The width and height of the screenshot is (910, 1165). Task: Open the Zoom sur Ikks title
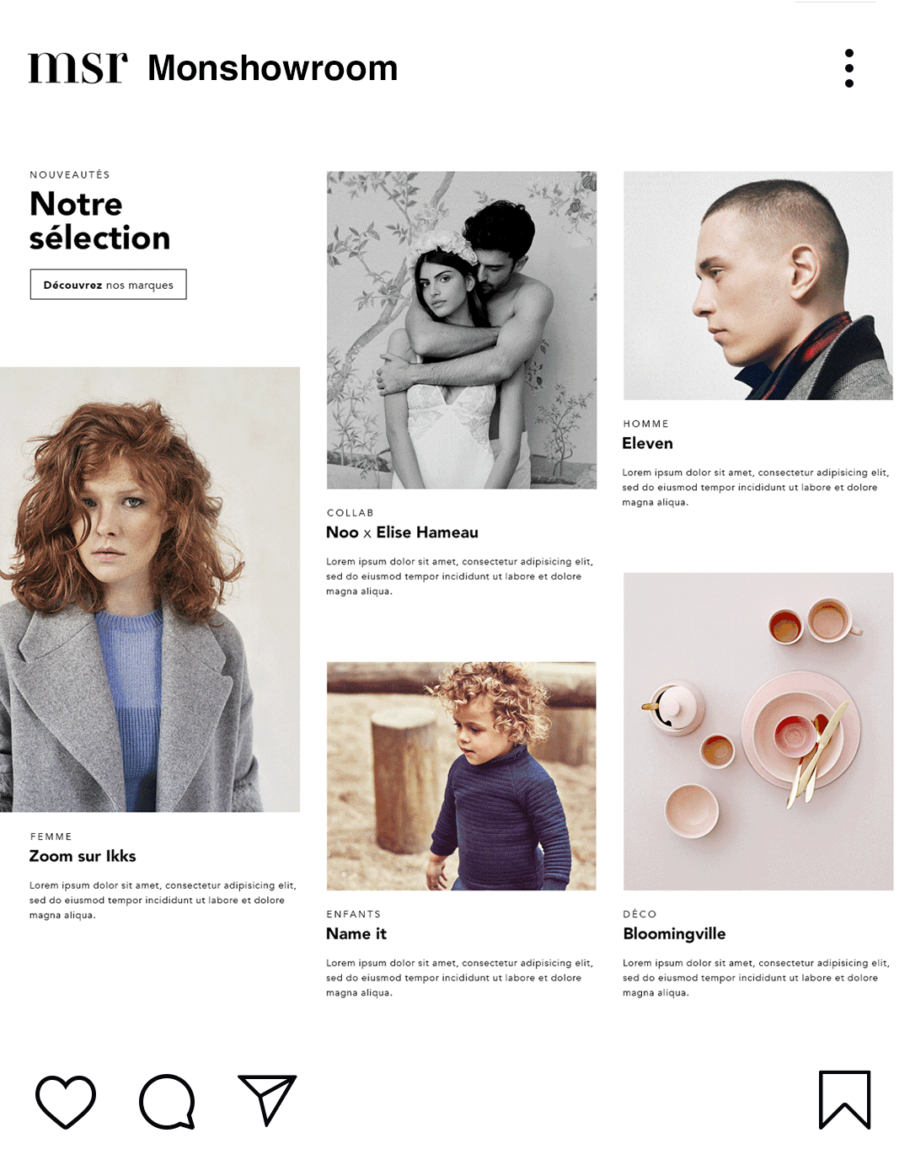pos(83,856)
